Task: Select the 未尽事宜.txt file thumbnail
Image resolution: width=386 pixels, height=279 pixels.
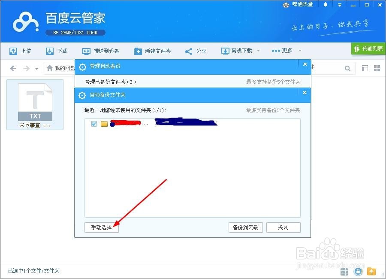Action: pos(35,102)
